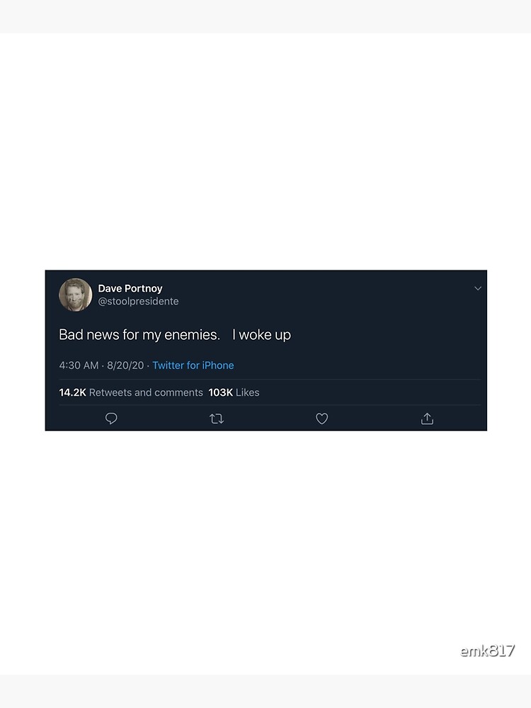Retweet the Dave Portnoy tweet
This screenshot has width=531, height=708.
217,418
